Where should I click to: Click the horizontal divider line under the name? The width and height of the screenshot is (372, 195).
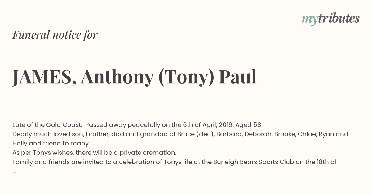186,110
